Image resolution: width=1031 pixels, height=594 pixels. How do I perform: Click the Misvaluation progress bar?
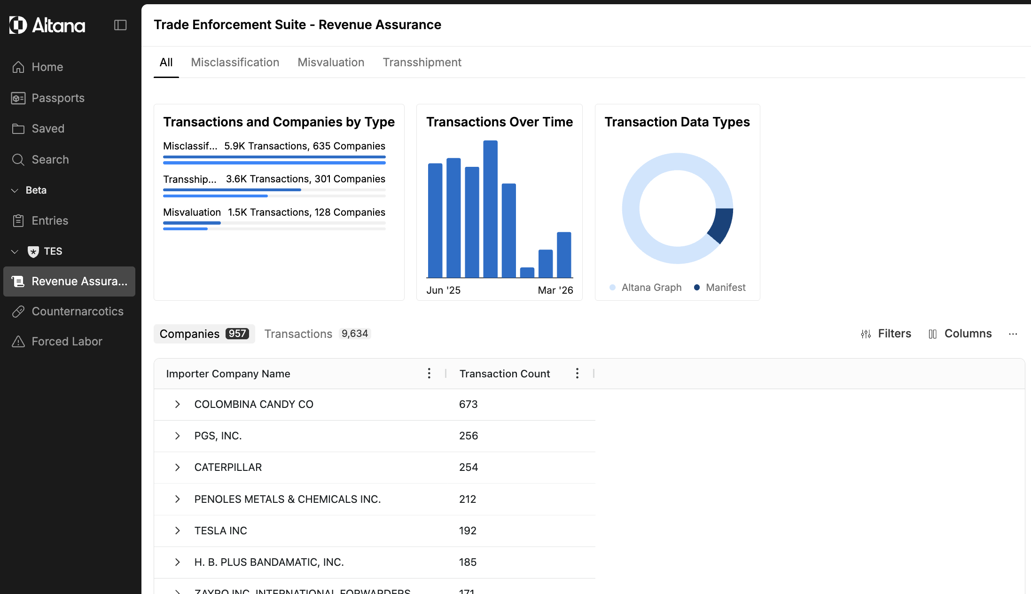pyautogui.click(x=274, y=226)
